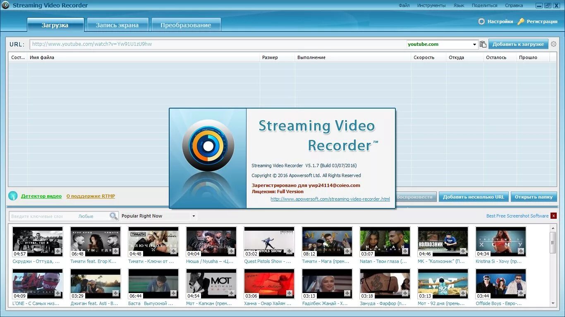Screen dimensions: 565x317
Task: Click the video list scrollbar down arrow
Action: point(553,303)
